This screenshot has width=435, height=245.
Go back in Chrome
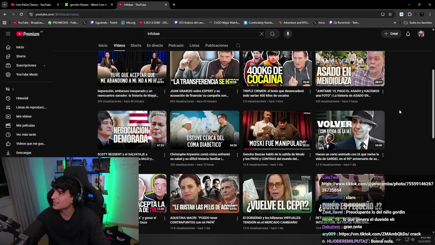point(5,14)
